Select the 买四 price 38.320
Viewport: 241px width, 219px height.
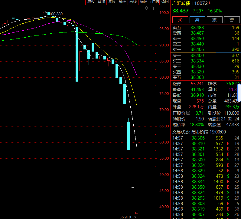tap(197, 72)
